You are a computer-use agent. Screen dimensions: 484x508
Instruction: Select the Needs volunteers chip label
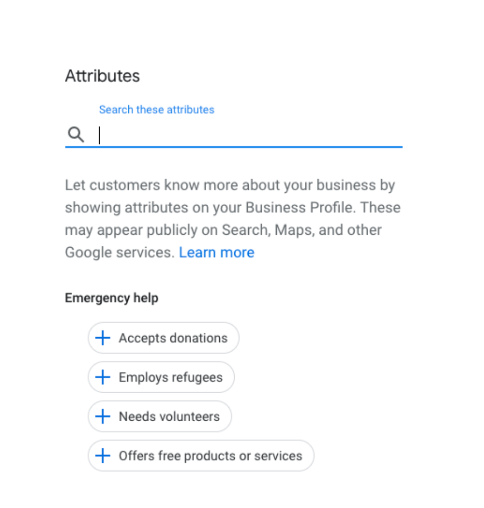(169, 416)
